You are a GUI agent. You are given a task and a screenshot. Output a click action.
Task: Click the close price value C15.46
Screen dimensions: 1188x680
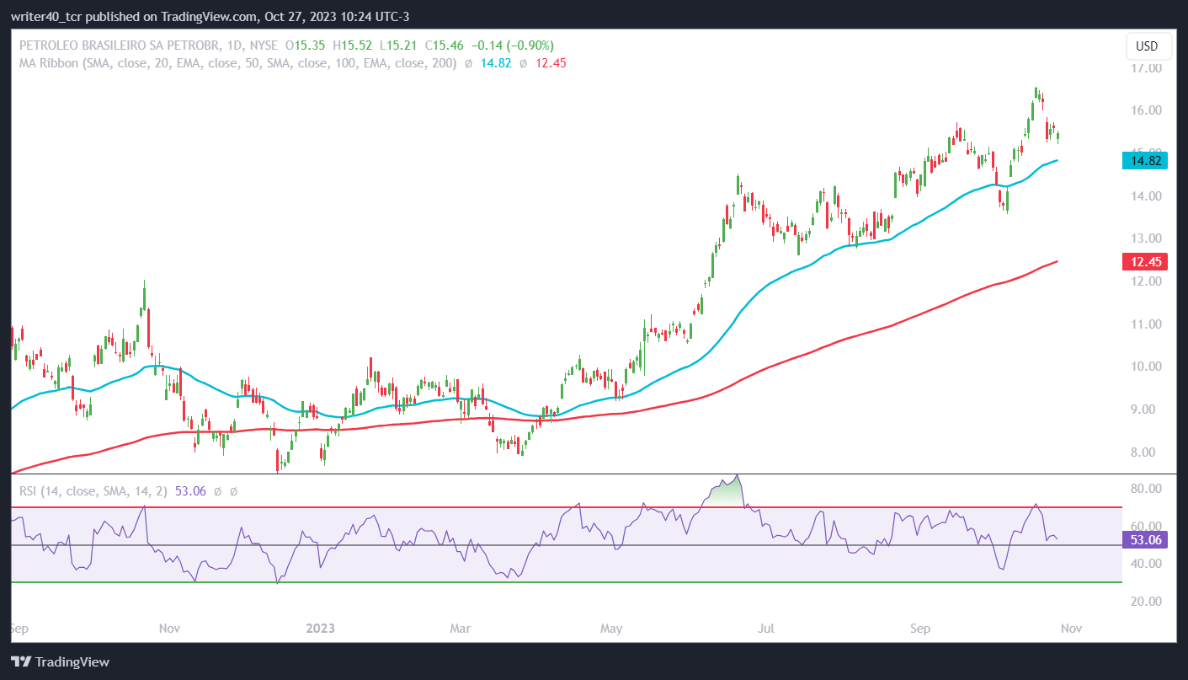pos(443,46)
